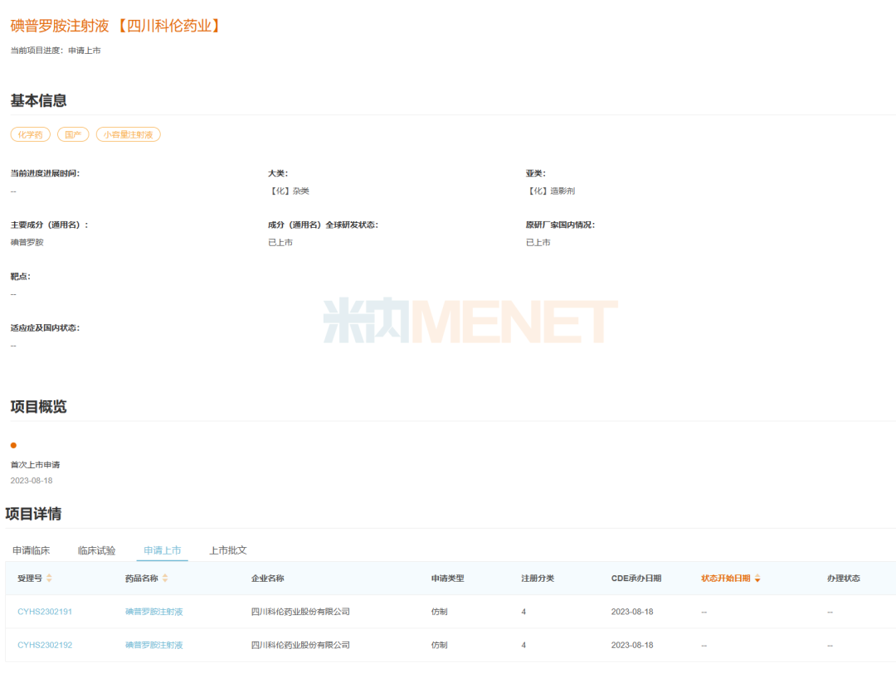Click 当前项目进度：申请上市 status text
The image size is (896, 673).
pos(56,51)
